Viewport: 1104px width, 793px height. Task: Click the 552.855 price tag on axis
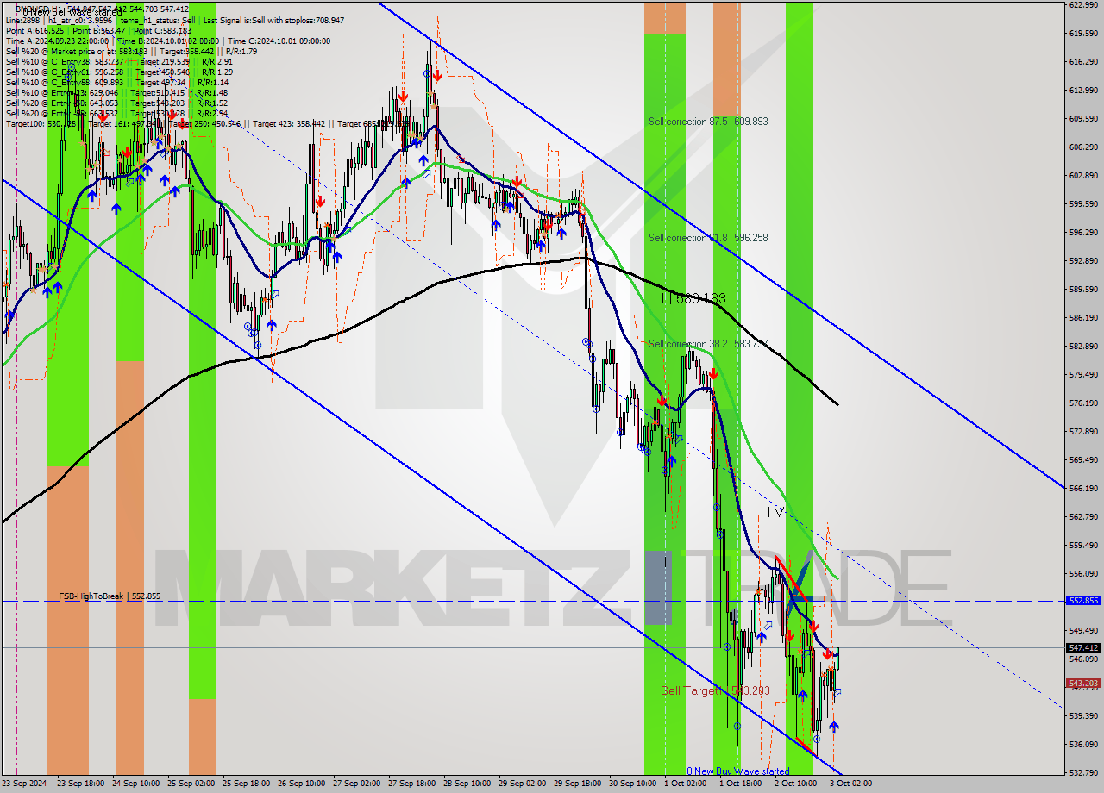(1083, 601)
